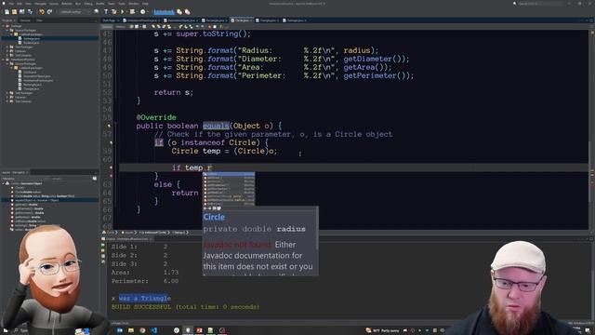
Task: Open the Edit menu
Action: click(x=20, y=4)
